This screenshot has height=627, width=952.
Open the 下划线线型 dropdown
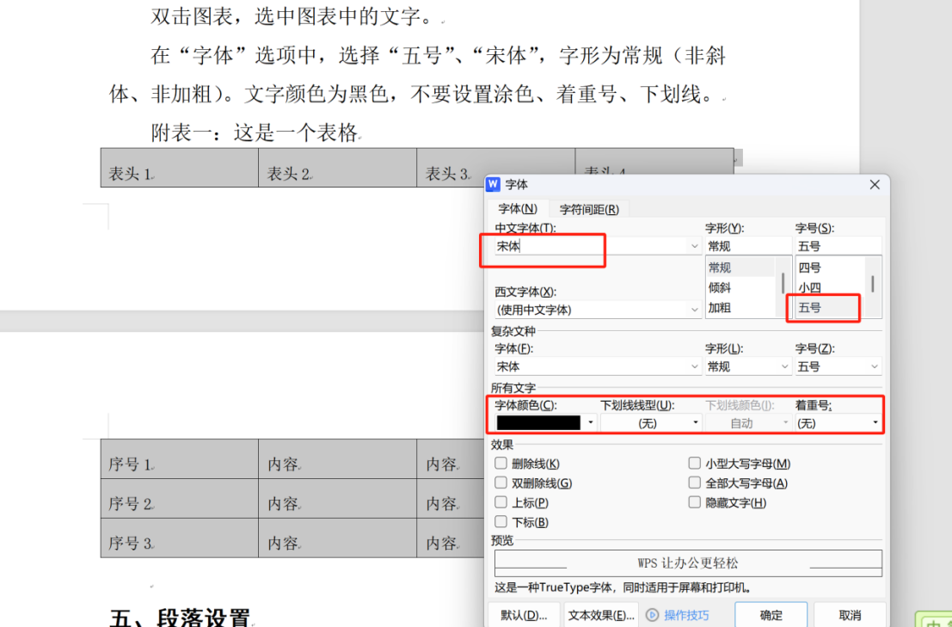click(x=696, y=423)
